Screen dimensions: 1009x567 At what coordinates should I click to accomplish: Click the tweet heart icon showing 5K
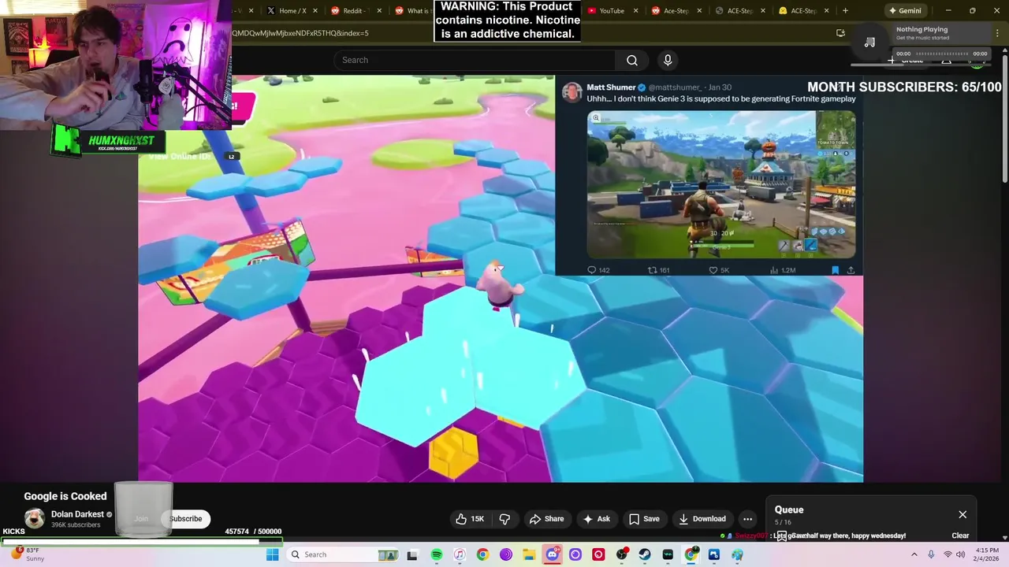point(713,270)
